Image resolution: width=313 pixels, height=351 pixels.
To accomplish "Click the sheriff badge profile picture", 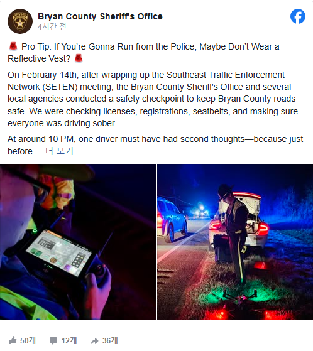I will (20, 21).
